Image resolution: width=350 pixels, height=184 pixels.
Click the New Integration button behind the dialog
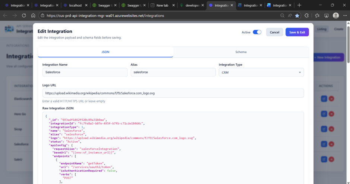coord(329,57)
